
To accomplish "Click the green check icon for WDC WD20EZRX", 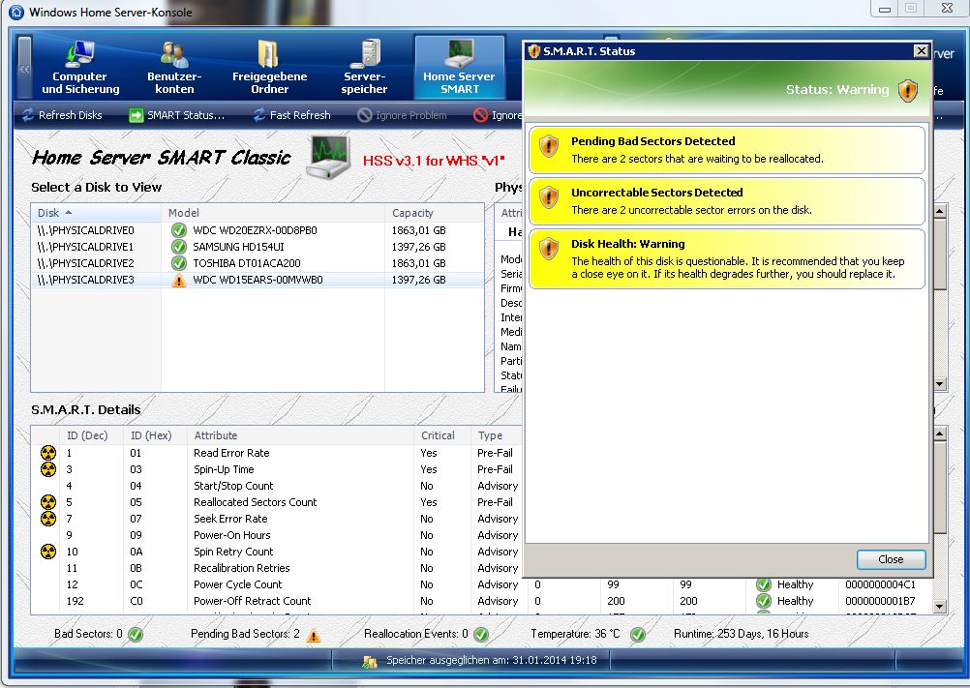I will pyautogui.click(x=179, y=230).
